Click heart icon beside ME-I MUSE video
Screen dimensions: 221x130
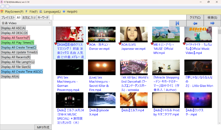[x=152, y=44]
